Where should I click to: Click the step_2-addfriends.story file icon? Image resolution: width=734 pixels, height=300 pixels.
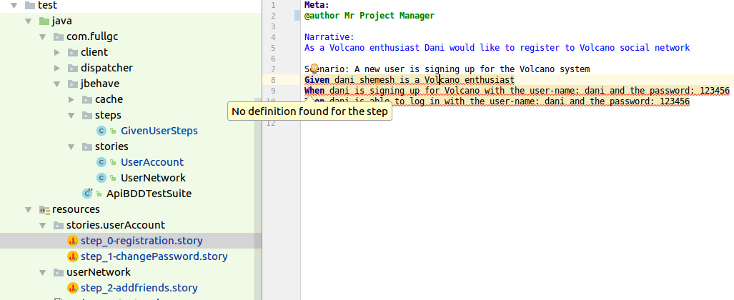(72, 288)
